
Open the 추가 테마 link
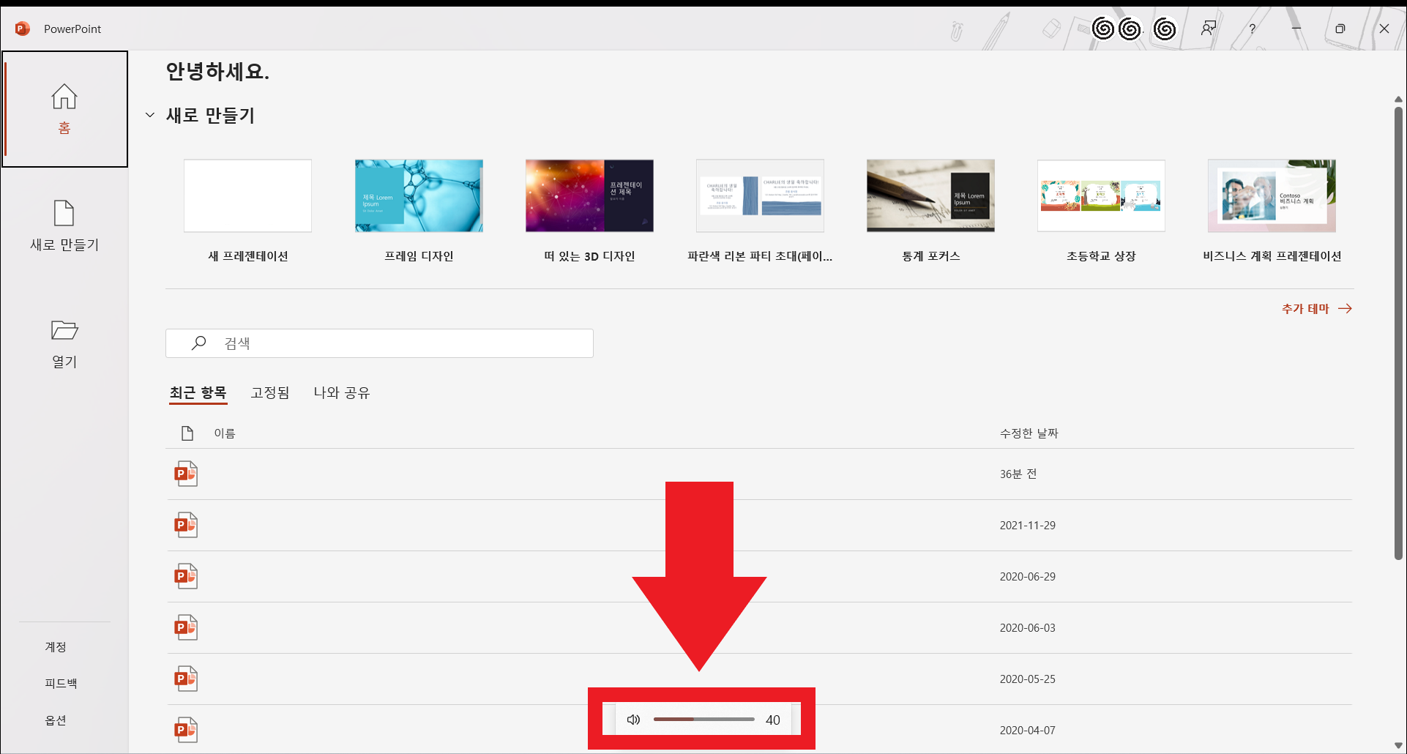[x=1316, y=308]
